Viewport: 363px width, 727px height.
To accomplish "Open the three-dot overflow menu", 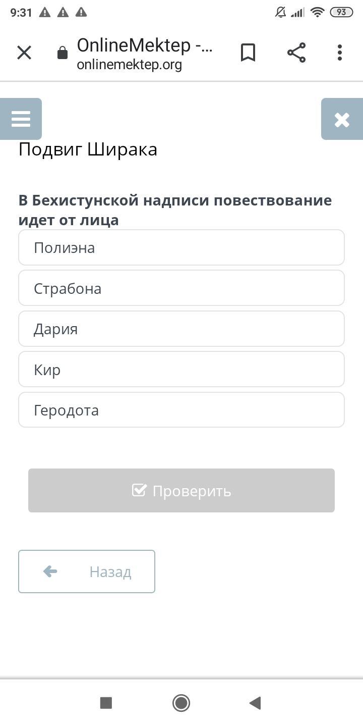I will tap(340, 53).
